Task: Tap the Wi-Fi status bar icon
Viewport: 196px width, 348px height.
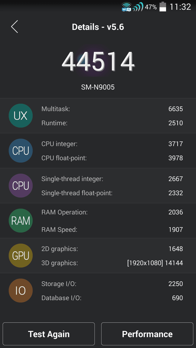Action: click(126, 7)
